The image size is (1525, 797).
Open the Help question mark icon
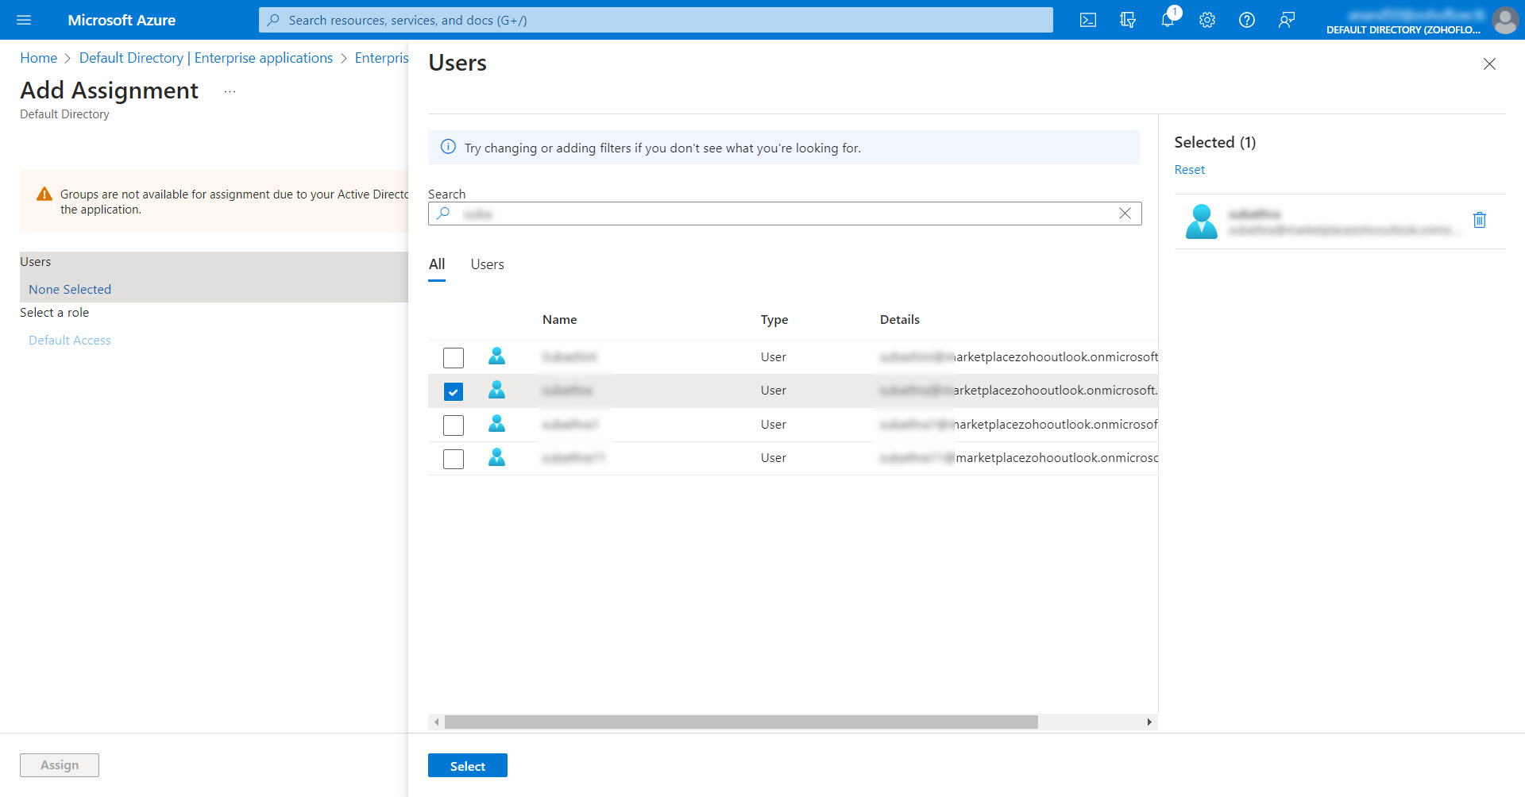1247,20
